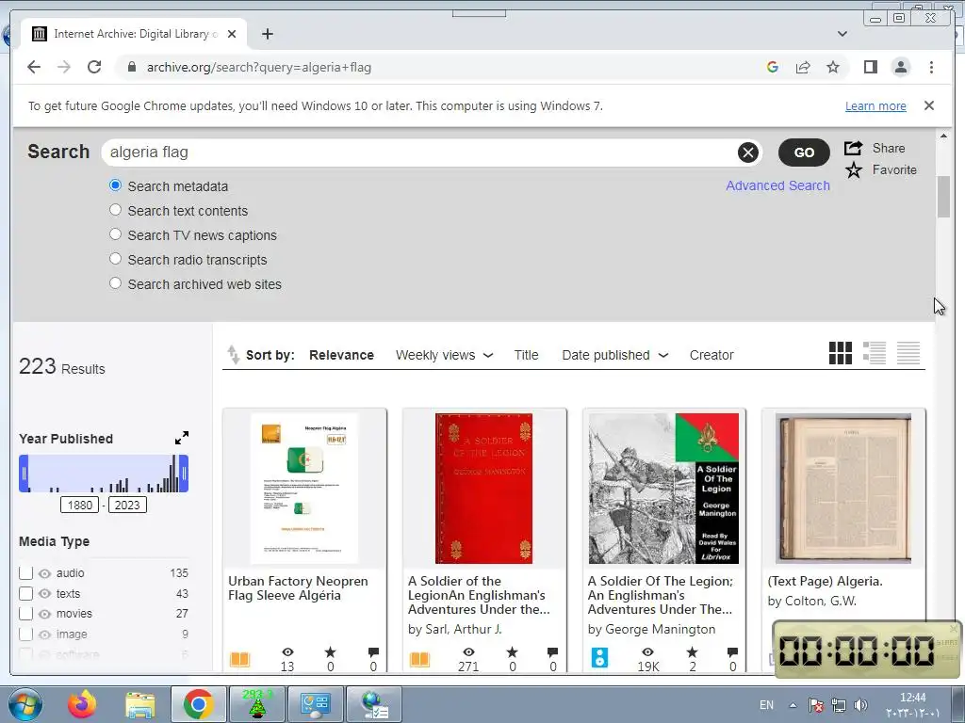Image resolution: width=965 pixels, height=723 pixels.
Task: Click audio speaker icon on Soldier Of The Legion card
Action: [x=599, y=657]
